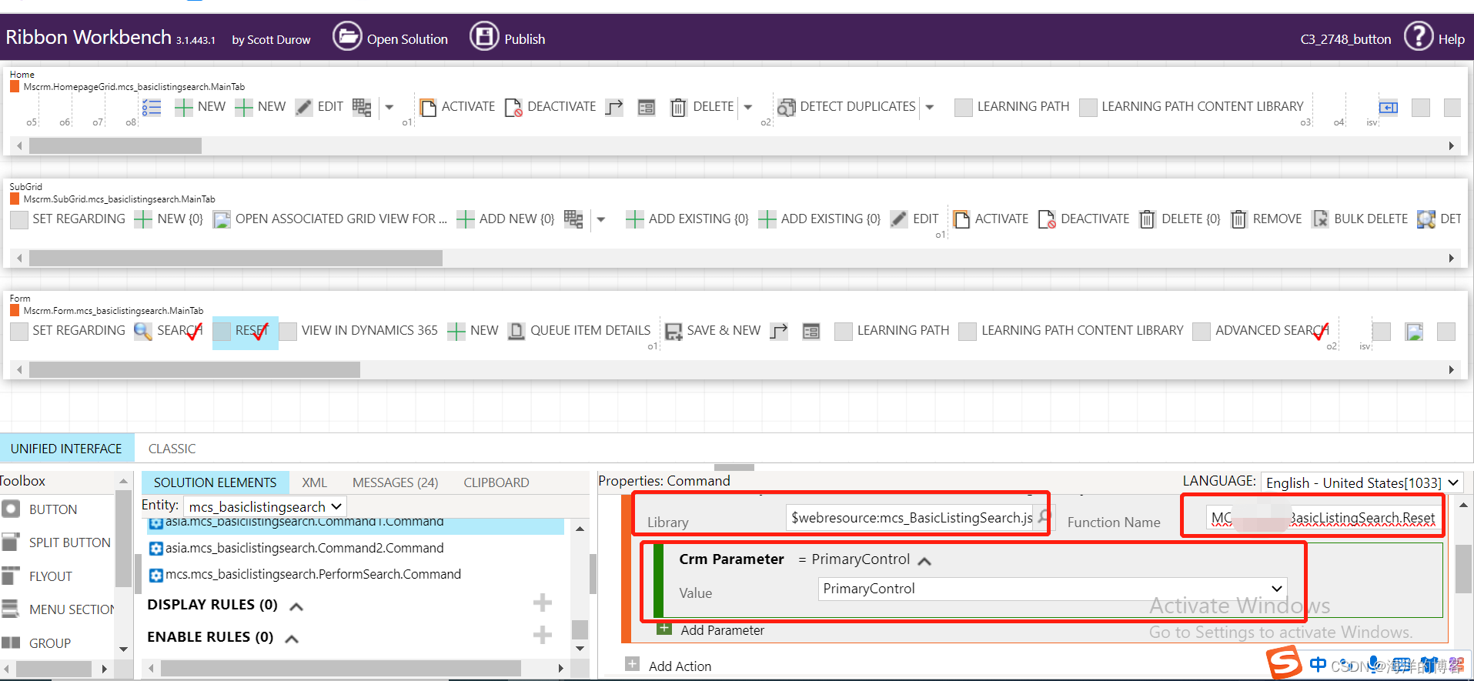
Task: Click the EDIT pencil in Home ribbon
Action: (x=304, y=107)
